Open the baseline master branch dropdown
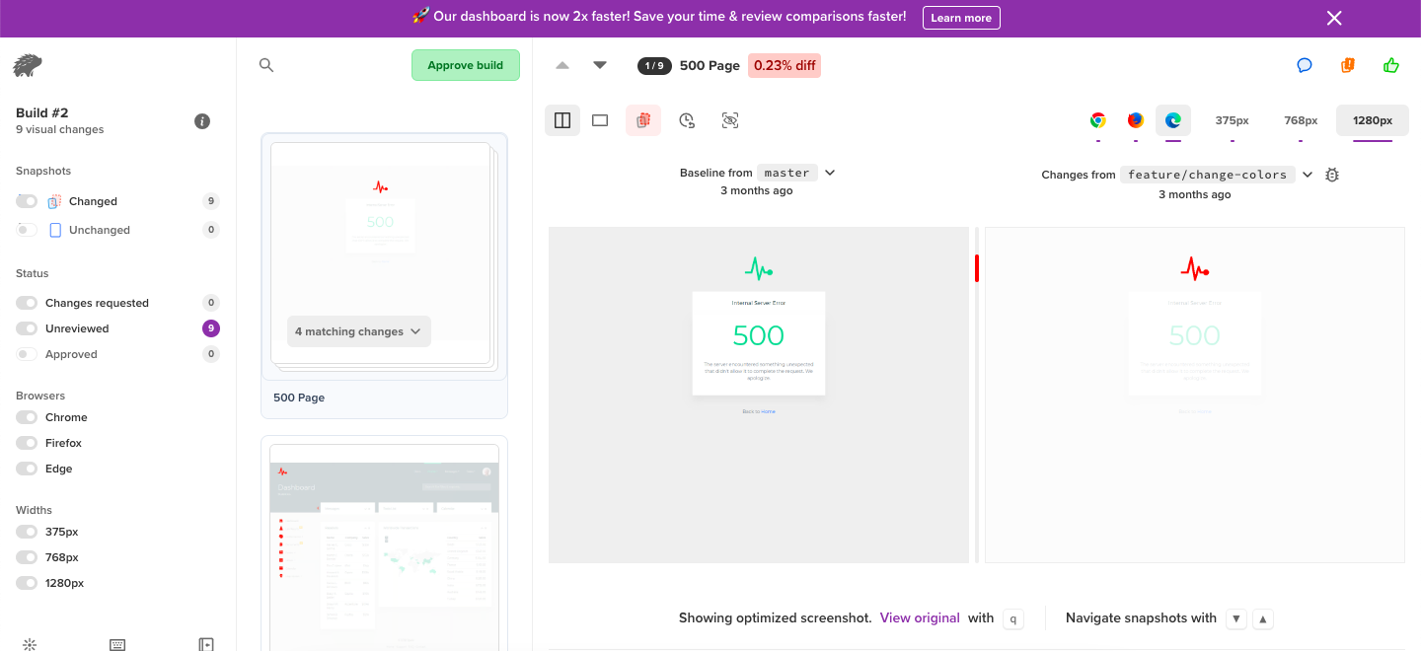The image size is (1421, 651). click(x=829, y=173)
